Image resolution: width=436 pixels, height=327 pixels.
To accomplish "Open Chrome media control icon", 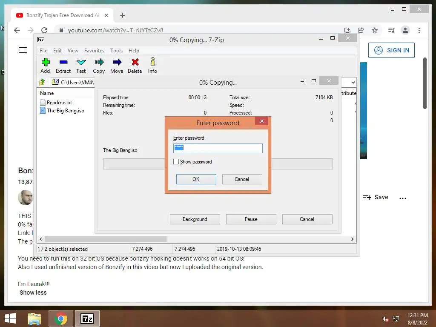I will (392, 30).
